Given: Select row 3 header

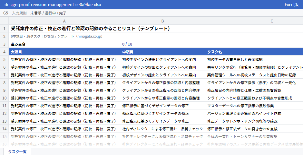Looking at the screenshot, I should pyautogui.click(x=4, y=44).
